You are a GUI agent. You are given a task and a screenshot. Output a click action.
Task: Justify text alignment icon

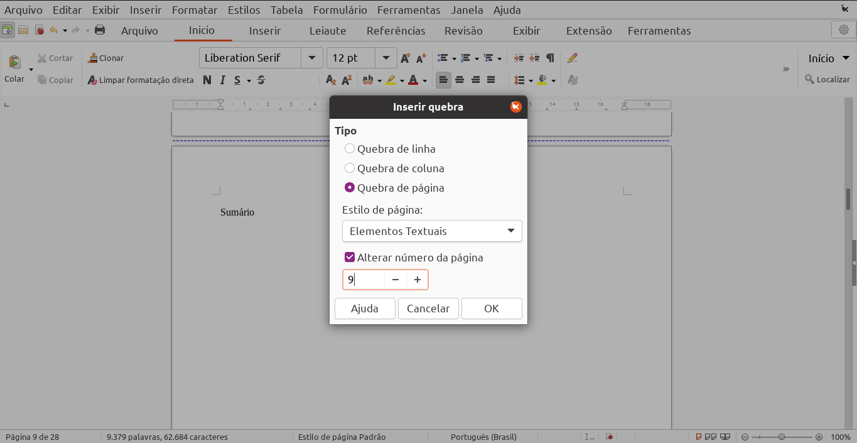tap(491, 80)
